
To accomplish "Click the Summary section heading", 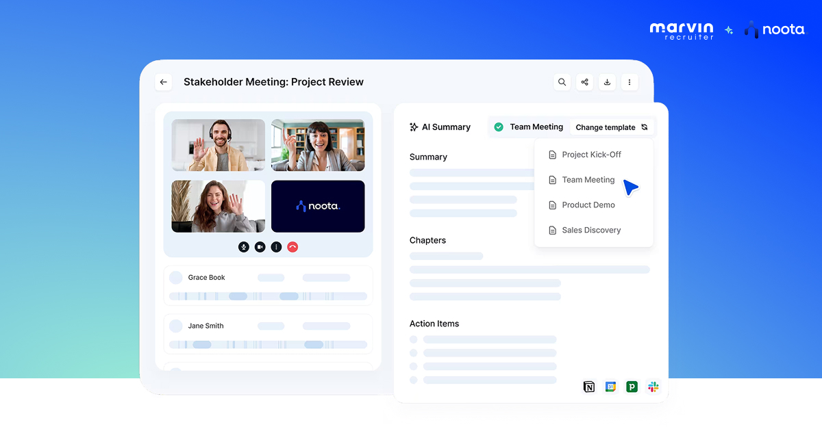I will 428,157.
